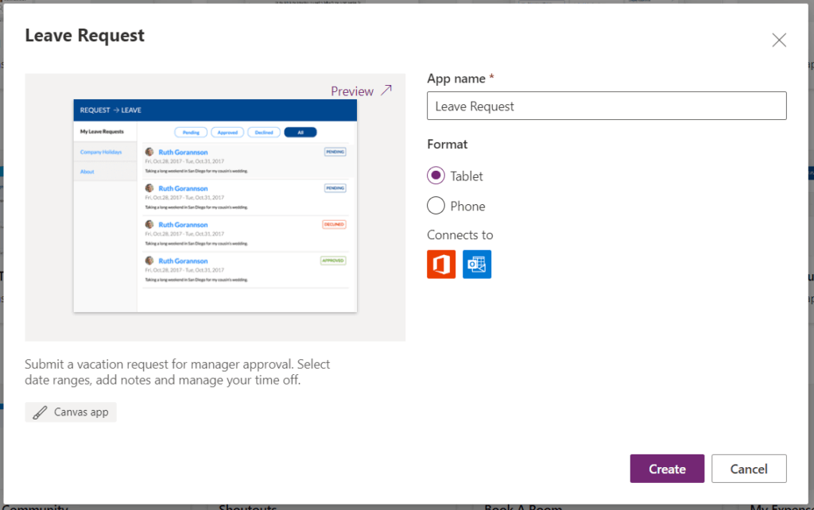Click the Office 365 connector icon
814x510 pixels.
[441, 264]
